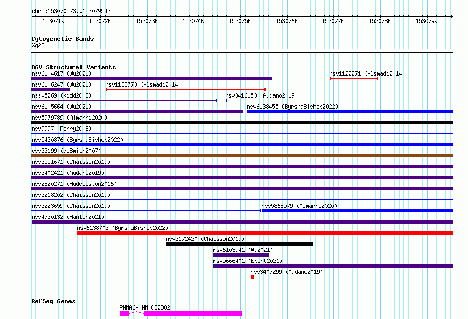Image resolution: width=468 pixels, height=319 pixels.
Task: Open the DGV Structural Variants track heading
Action: tap(74, 67)
